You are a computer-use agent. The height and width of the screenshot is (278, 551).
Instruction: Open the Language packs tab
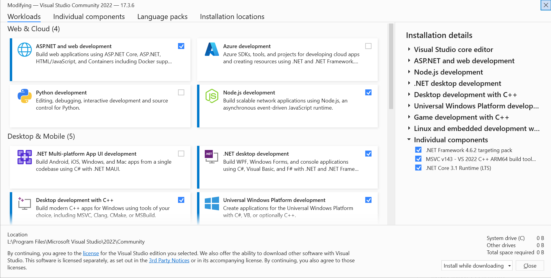point(162,17)
